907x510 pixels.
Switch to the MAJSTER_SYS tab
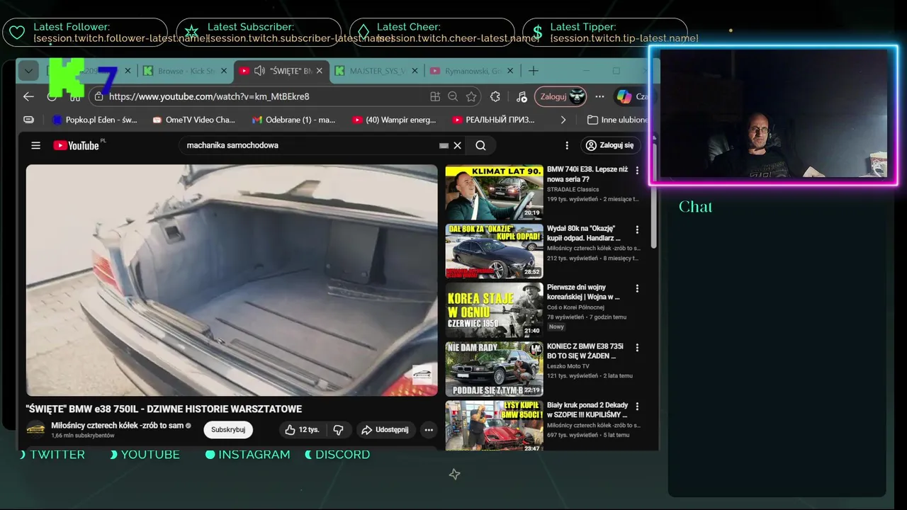click(378, 71)
